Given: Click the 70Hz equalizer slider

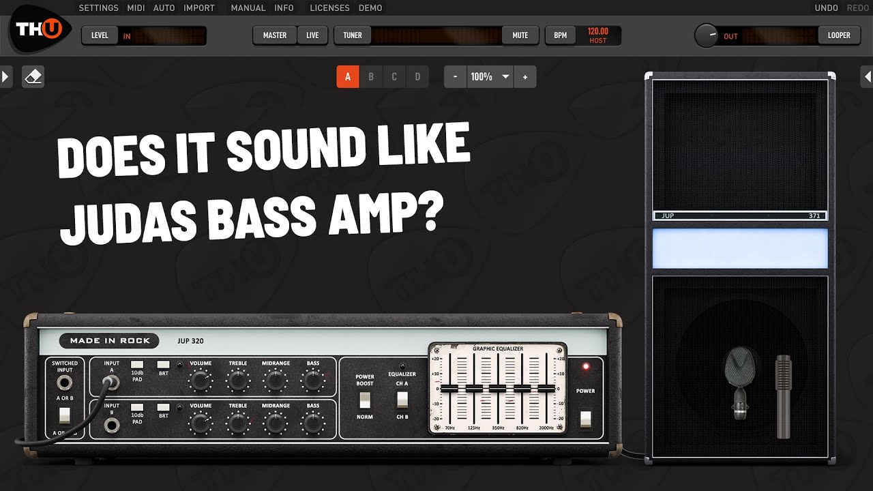Looking at the screenshot, I should tap(449, 388).
